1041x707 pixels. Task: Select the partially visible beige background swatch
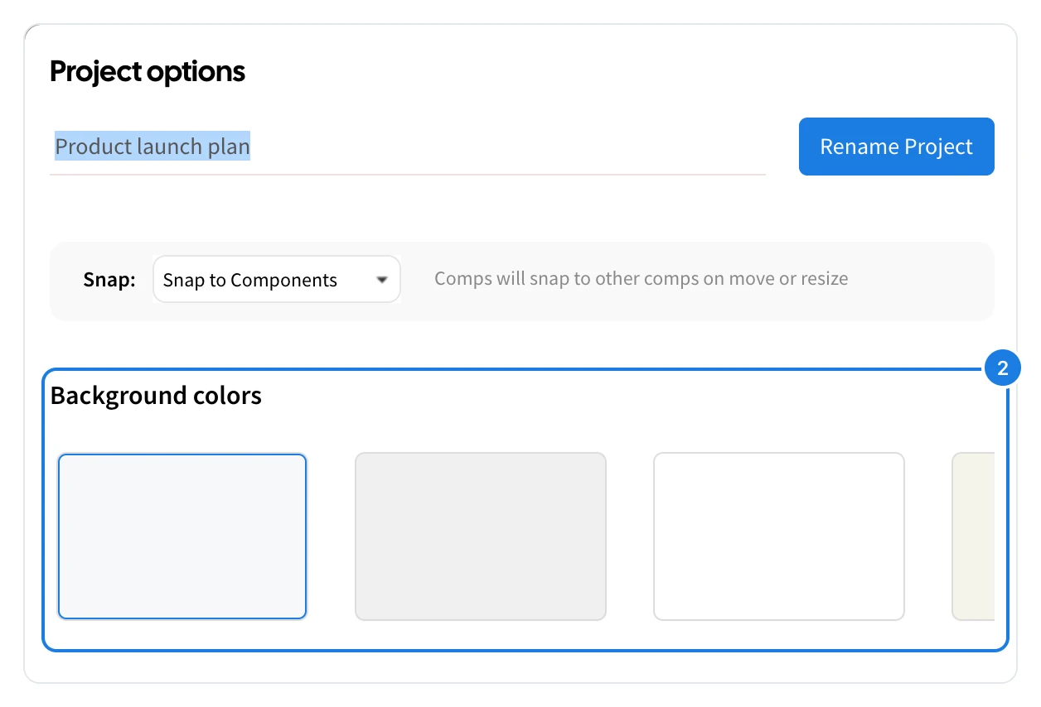pyautogui.click(x=973, y=536)
